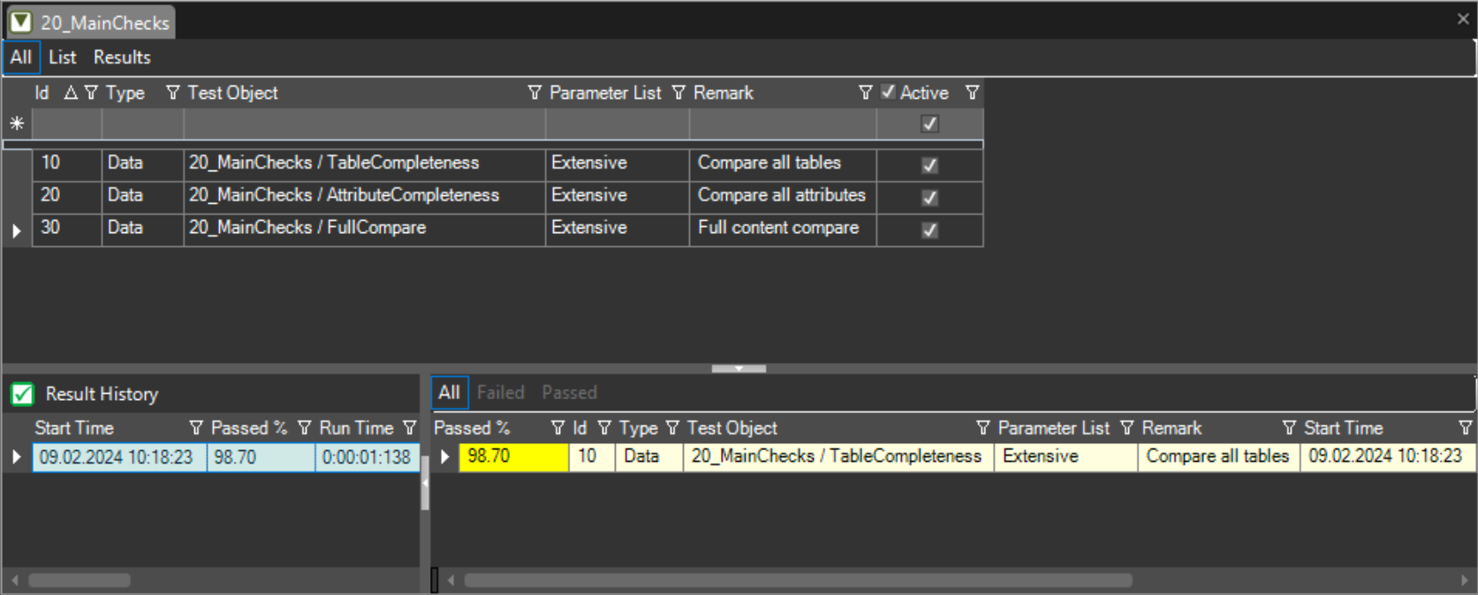This screenshot has height=595, width=1478.
Task: Click the yellow 98.70 passed percentage cell
Action: 512,456
